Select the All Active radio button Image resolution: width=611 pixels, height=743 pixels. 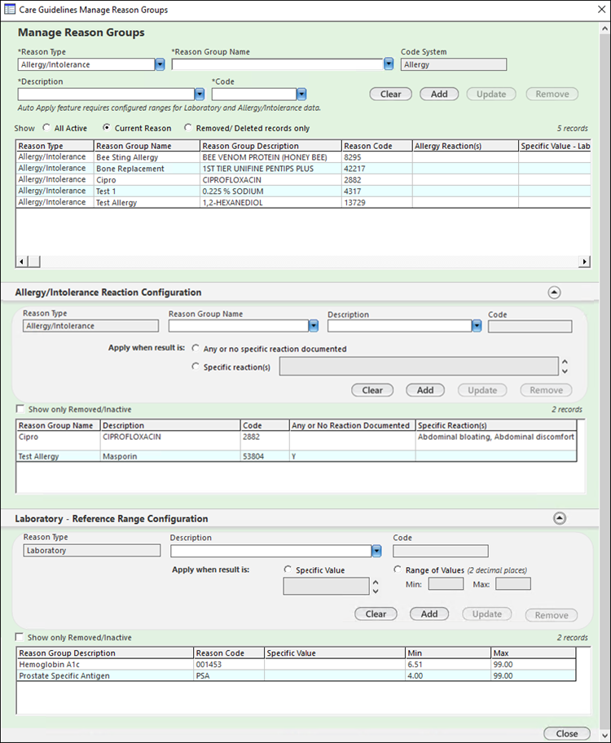pyautogui.click(x=46, y=127)
